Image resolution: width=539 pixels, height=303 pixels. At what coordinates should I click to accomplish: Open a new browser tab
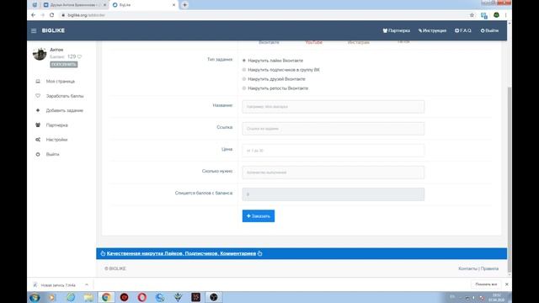tap(185, 5)
